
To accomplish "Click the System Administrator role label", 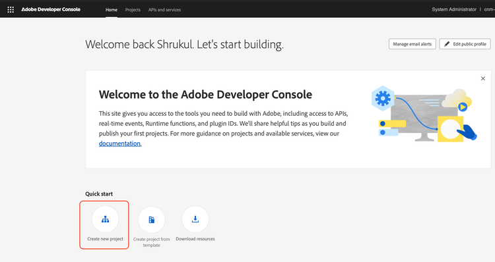I will [454, 9].
